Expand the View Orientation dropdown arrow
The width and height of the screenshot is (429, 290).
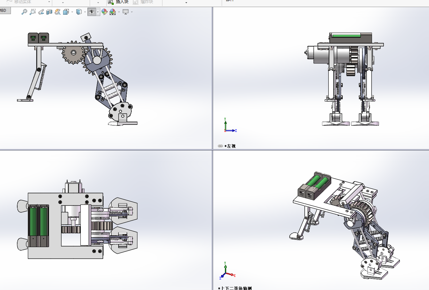point(72,12)
